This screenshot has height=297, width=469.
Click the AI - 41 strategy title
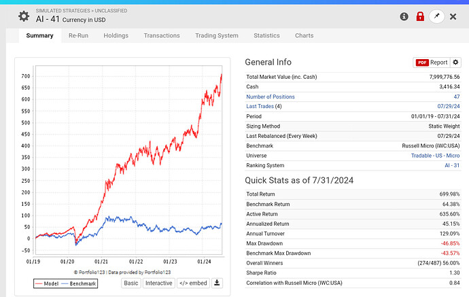48,19
